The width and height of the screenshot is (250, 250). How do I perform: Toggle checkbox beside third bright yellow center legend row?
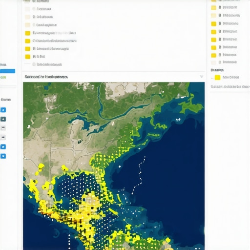coord(34,48)
